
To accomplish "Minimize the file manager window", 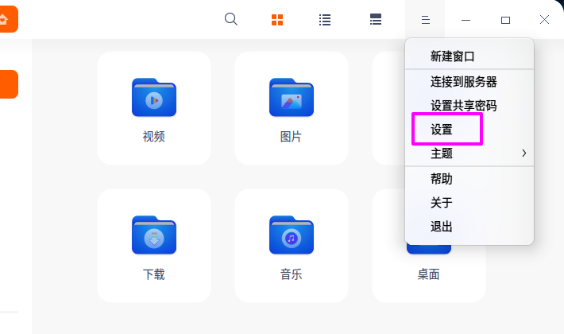I will [465, 20].
